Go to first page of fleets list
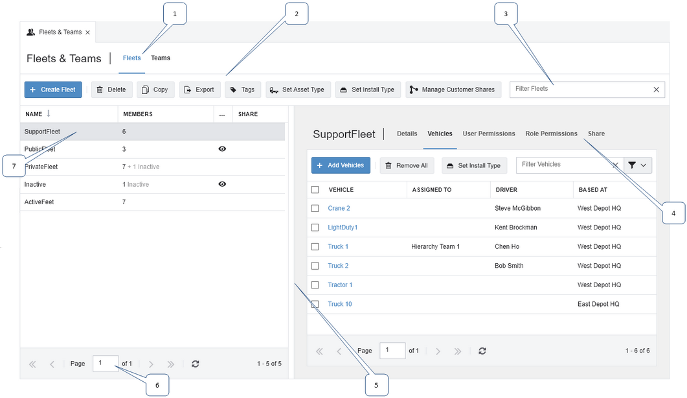This screenshot has width=687, height=398. [x=32, y=364]
